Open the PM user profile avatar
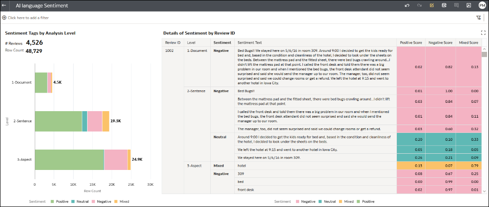489x207 pixels. [482, 6]
